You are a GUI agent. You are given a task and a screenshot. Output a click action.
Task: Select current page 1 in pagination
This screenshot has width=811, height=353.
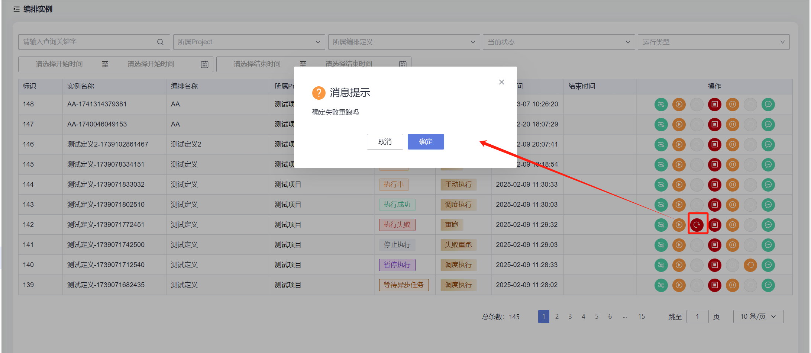click(543, 317)
